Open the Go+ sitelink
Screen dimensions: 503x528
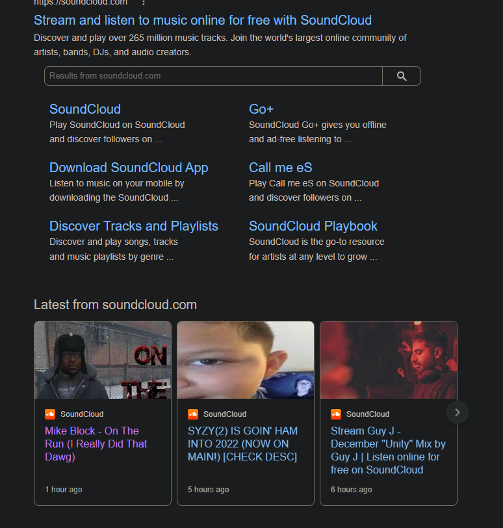point(261,109)
